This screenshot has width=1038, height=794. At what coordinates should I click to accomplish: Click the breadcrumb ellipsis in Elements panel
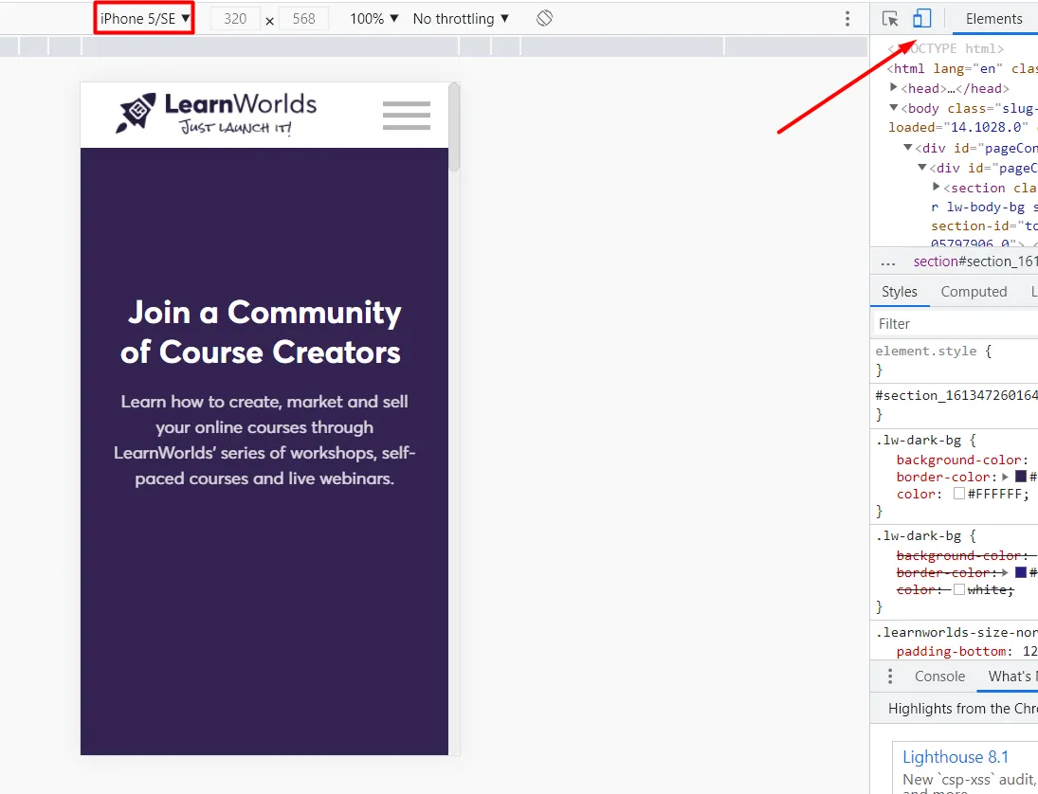click(888, 262)
